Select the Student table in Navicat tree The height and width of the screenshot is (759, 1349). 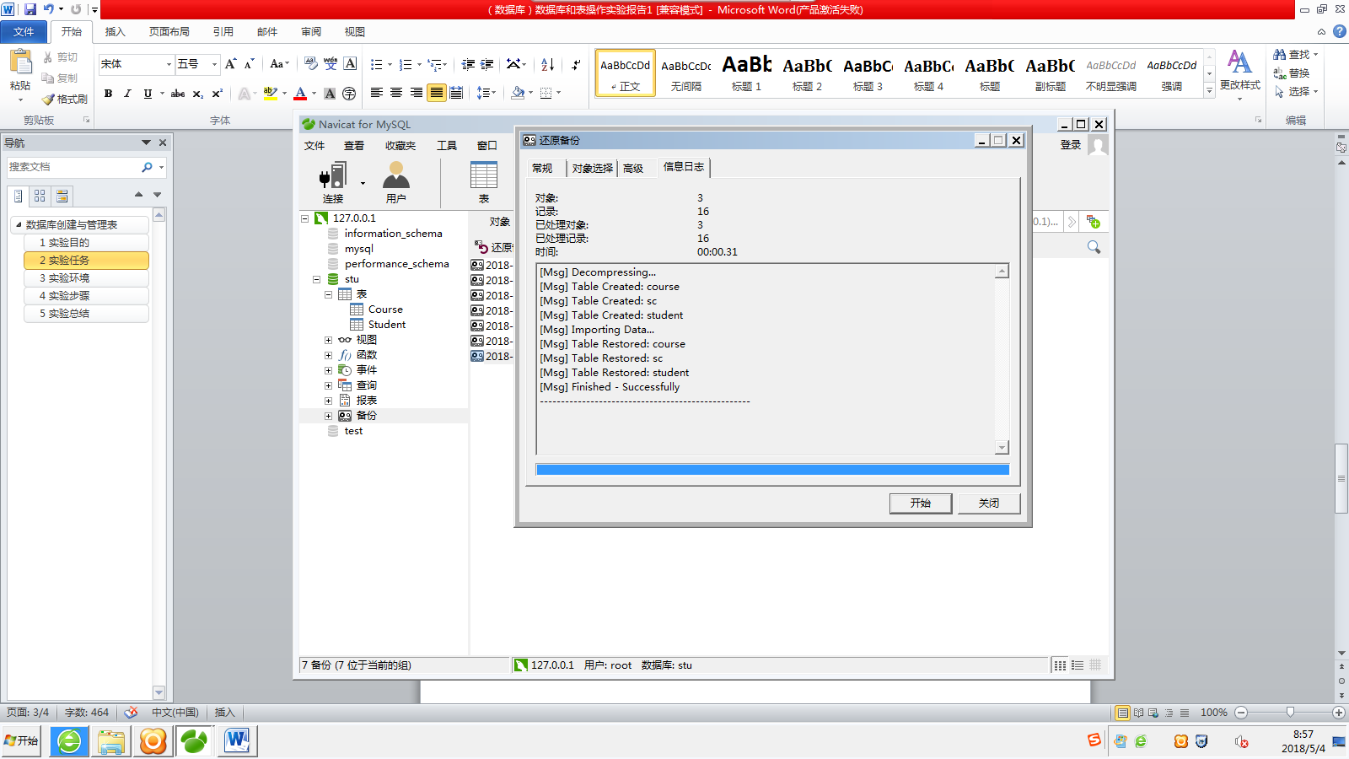(x=387, y=325)
